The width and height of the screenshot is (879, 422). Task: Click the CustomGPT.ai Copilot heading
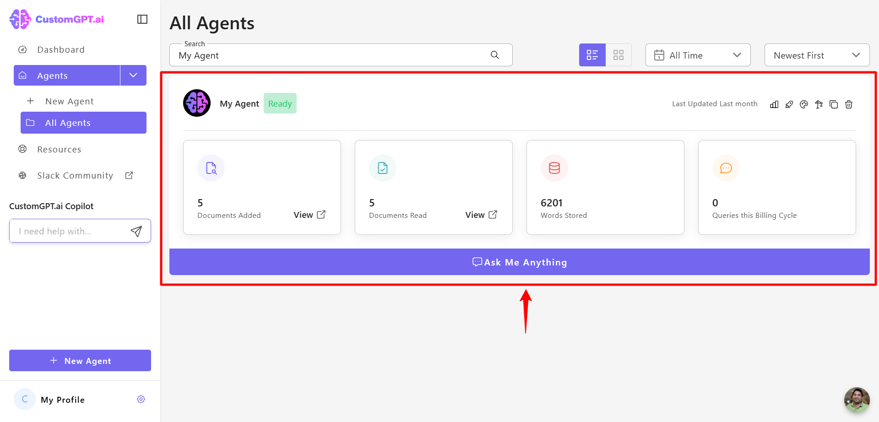pos(51,206)
